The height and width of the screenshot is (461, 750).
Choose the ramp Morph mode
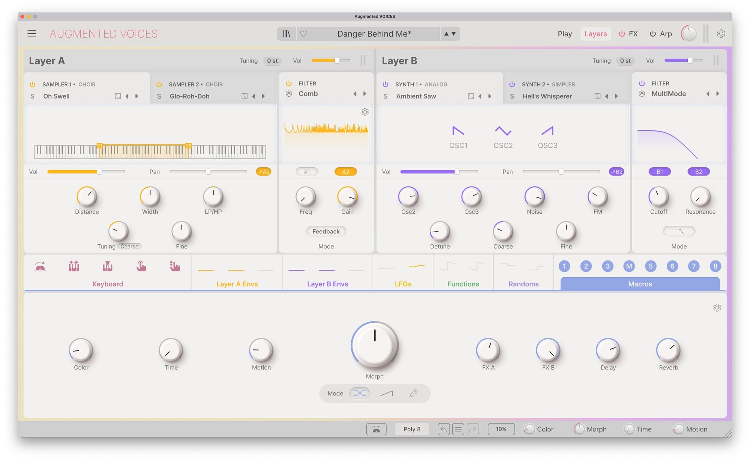387,393
